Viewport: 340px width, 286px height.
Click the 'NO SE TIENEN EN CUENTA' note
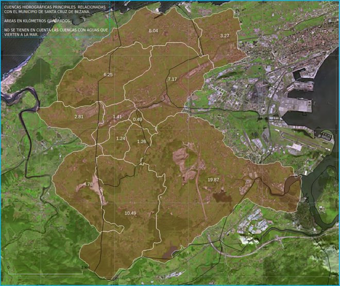point(56,32)
